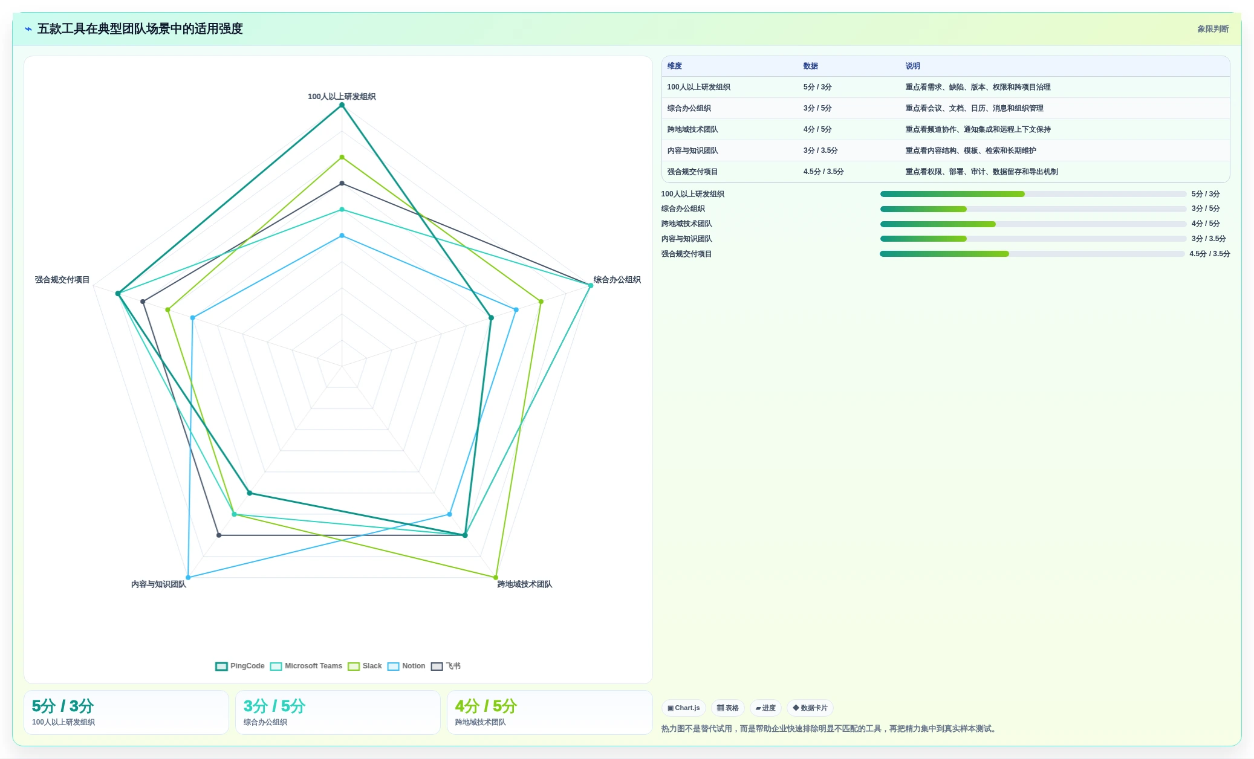Click the 象限判断 label in header
Screen dimensions: 1254x759
coord(1213,28)
